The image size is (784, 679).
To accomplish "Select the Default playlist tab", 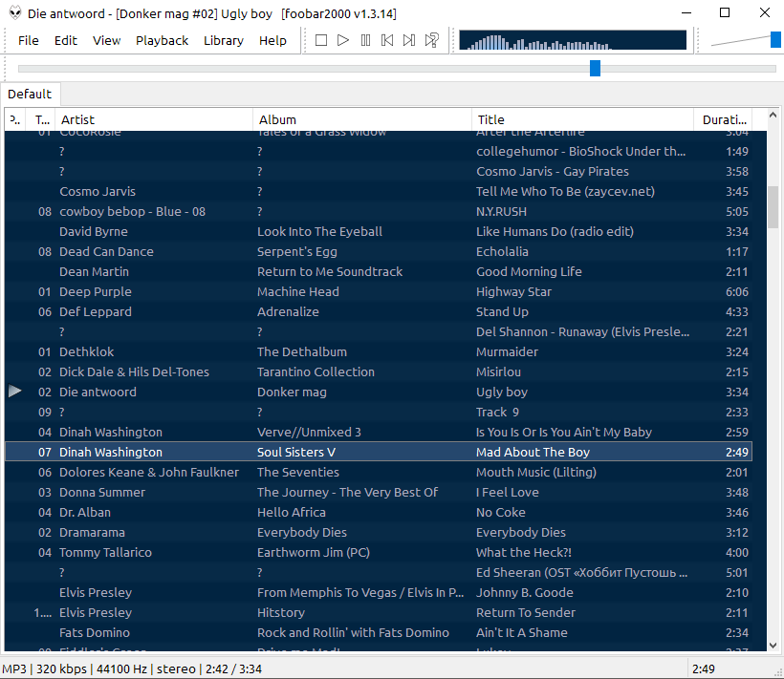I will (x=30, y=94).
